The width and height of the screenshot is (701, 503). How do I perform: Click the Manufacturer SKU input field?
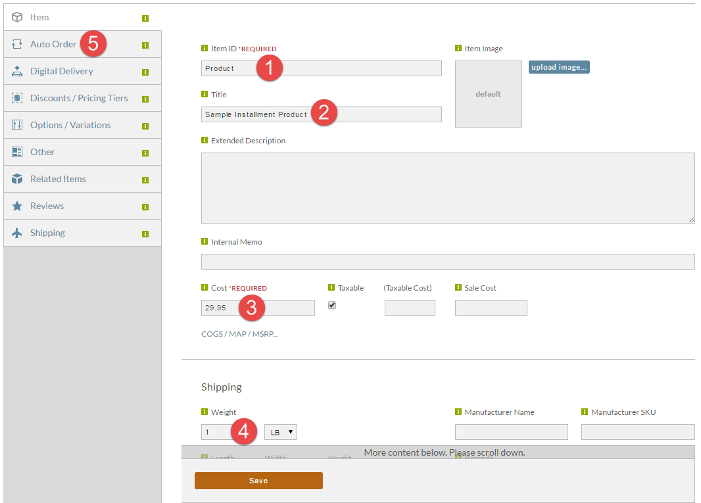[x=637, y=432]
